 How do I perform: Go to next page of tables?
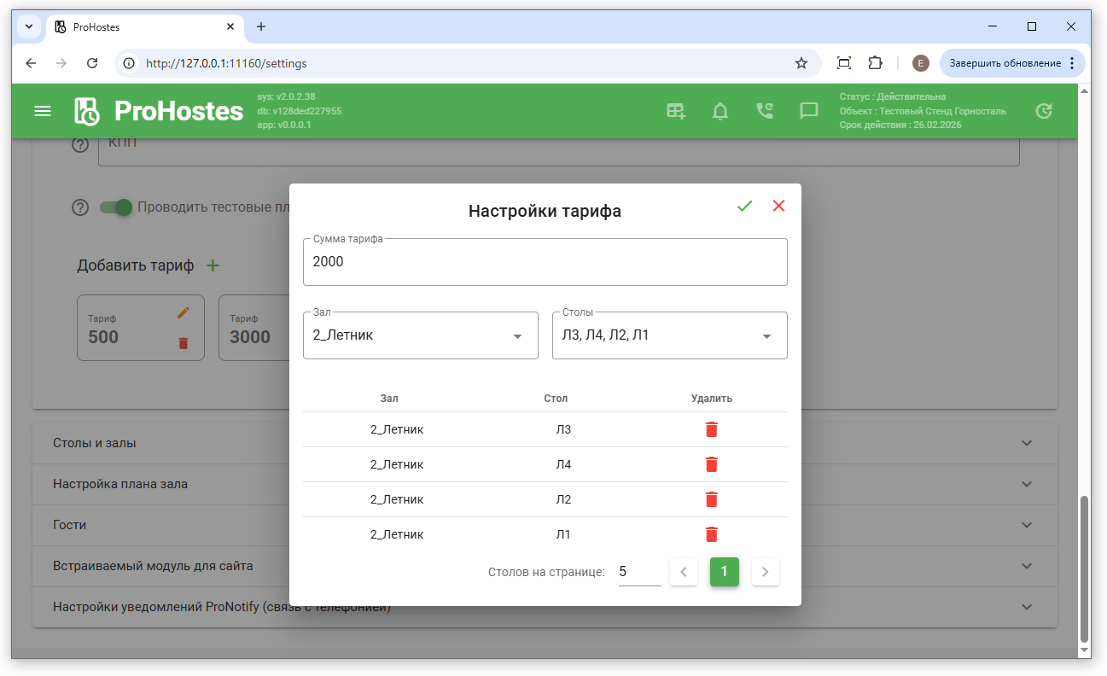click(765, 572)
